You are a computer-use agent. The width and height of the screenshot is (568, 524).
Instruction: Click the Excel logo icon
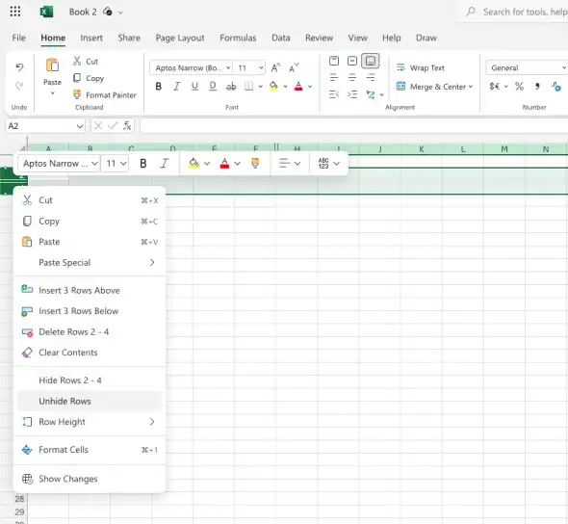coord(46,12)
